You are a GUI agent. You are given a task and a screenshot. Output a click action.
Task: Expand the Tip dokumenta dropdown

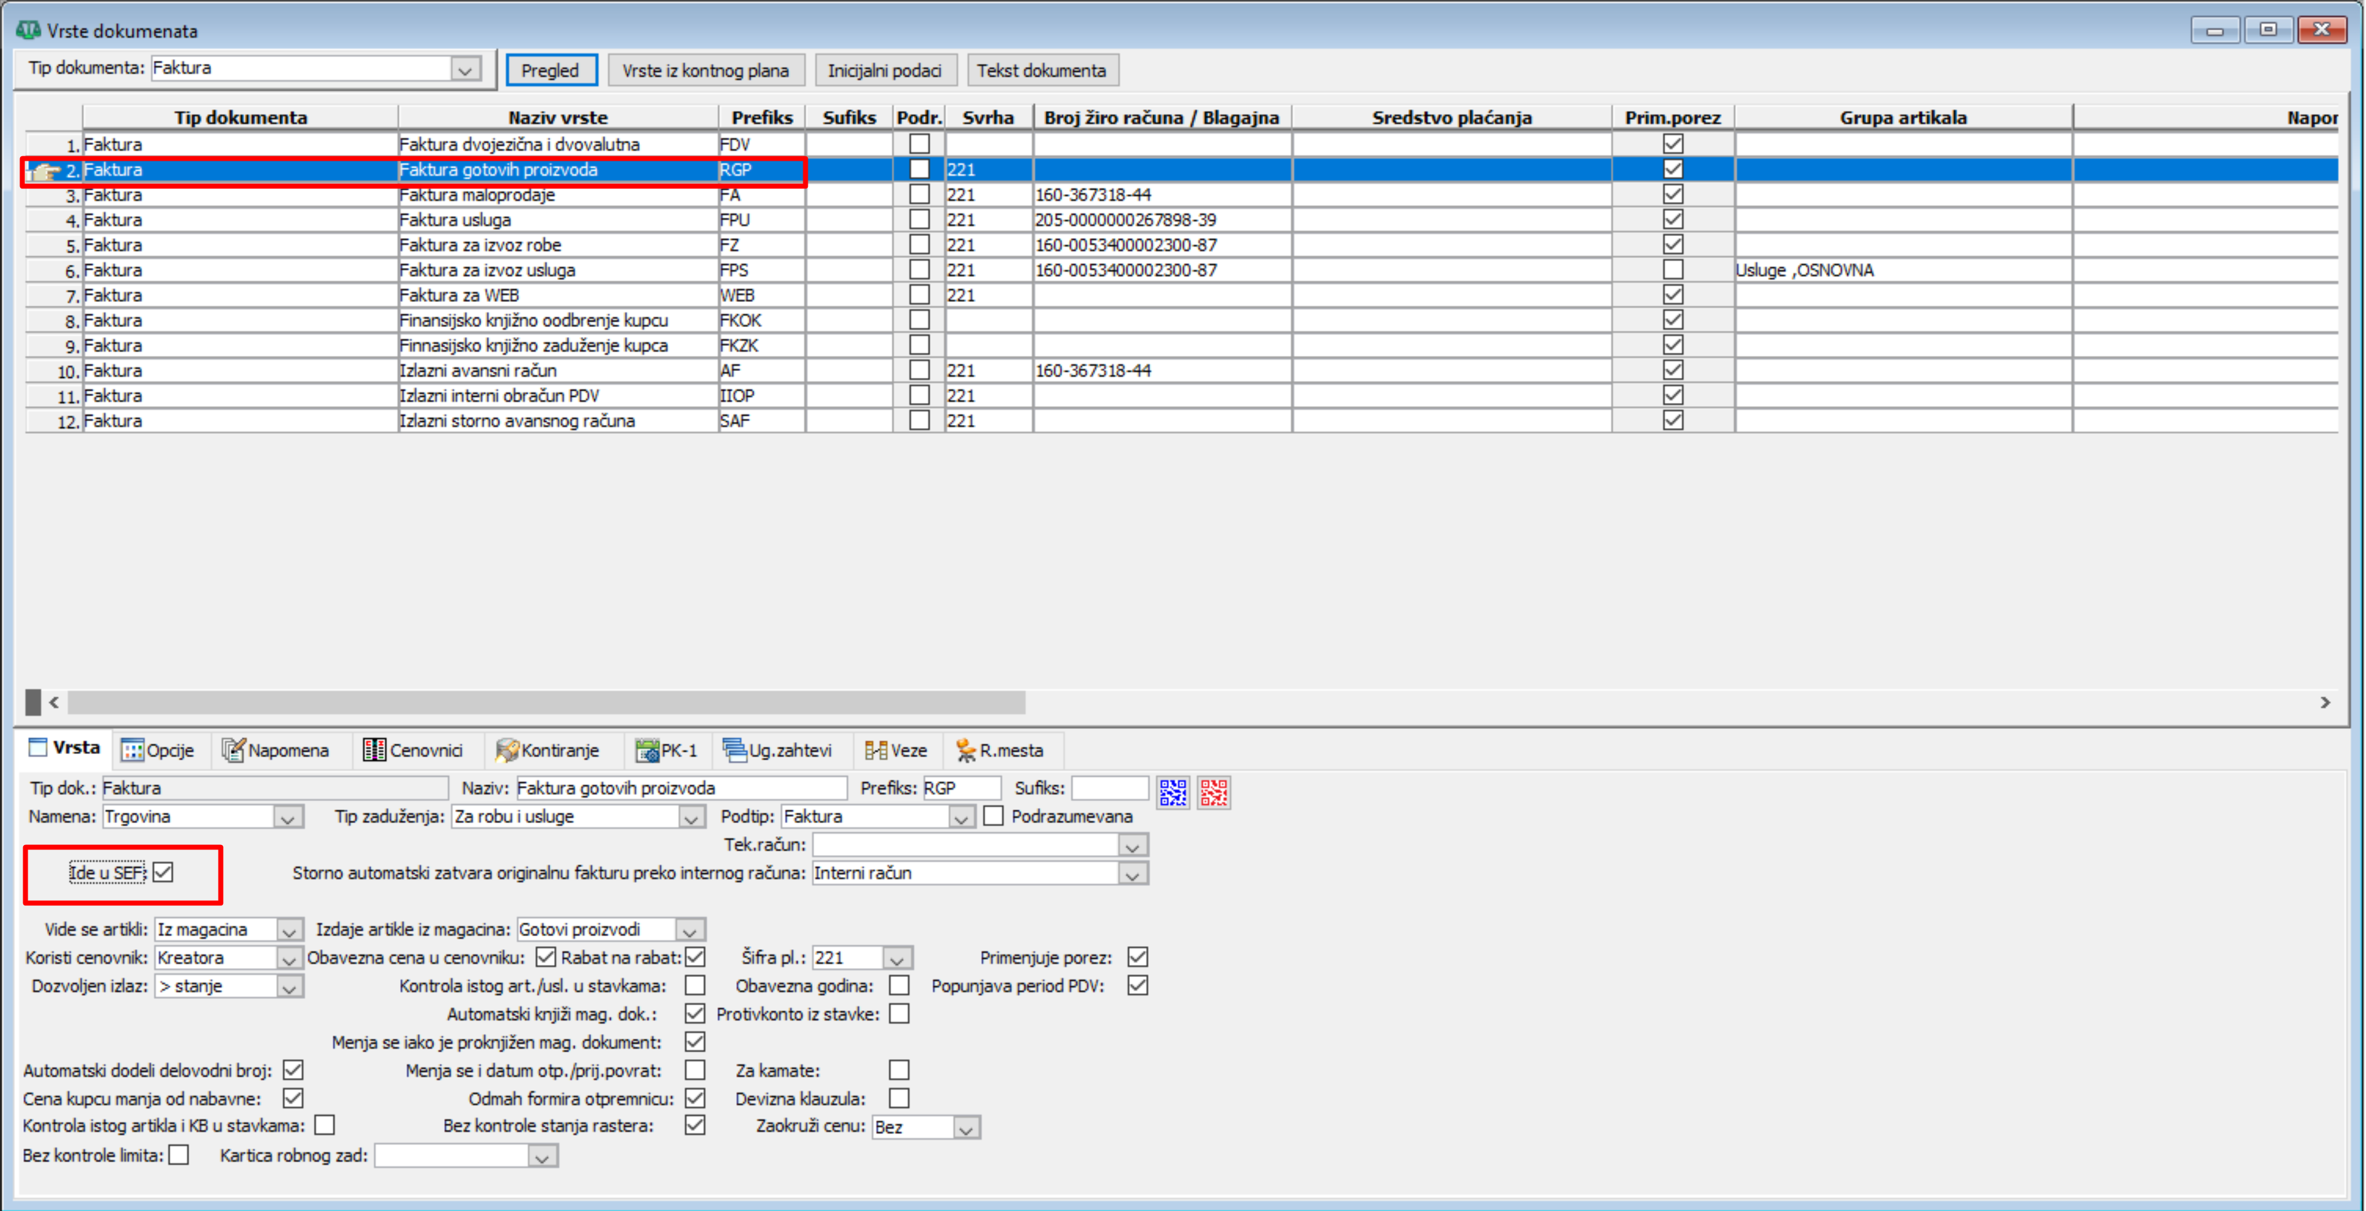click(465, 70)
